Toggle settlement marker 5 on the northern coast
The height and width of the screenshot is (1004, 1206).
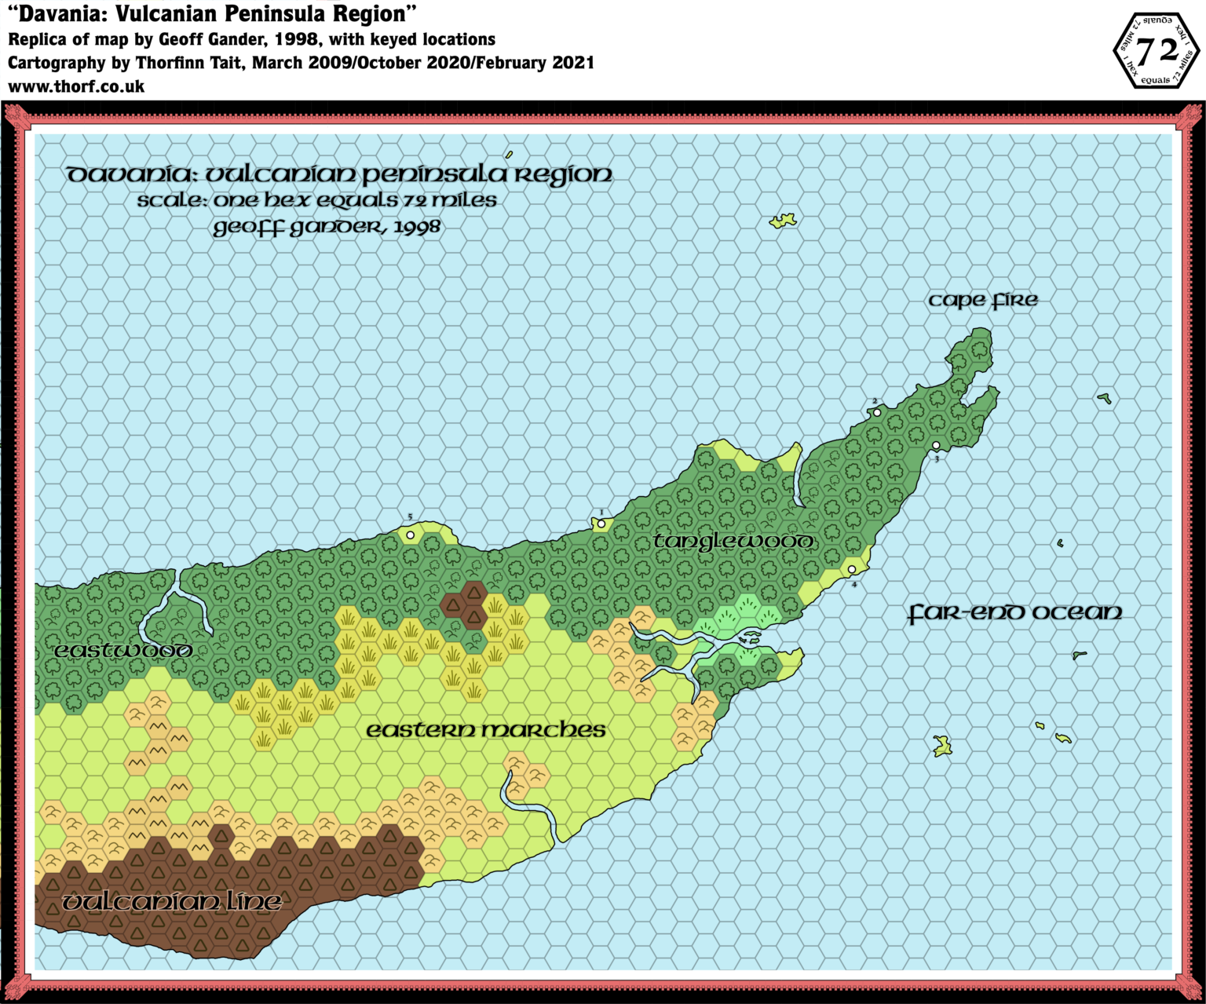[x=411, y=535]
